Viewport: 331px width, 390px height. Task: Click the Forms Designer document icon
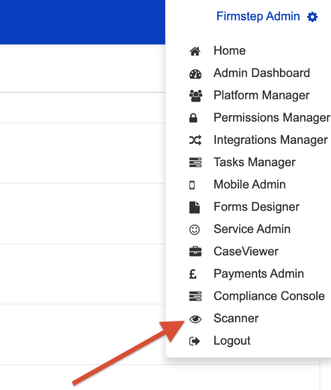195,208
